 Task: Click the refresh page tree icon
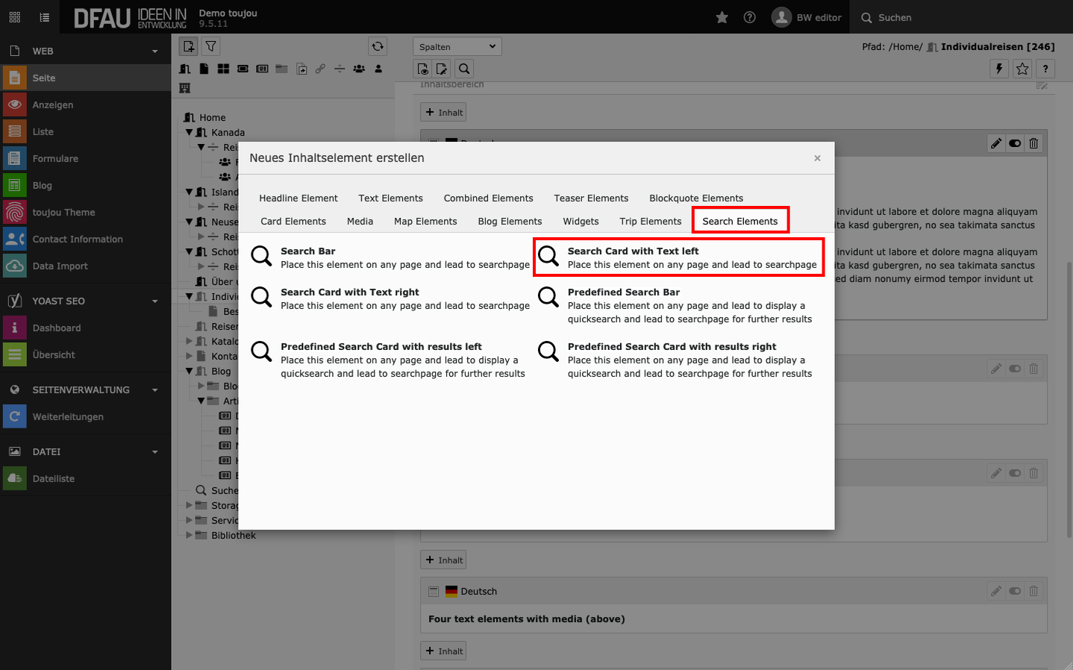pyautogui.click(x=378, y=46)
